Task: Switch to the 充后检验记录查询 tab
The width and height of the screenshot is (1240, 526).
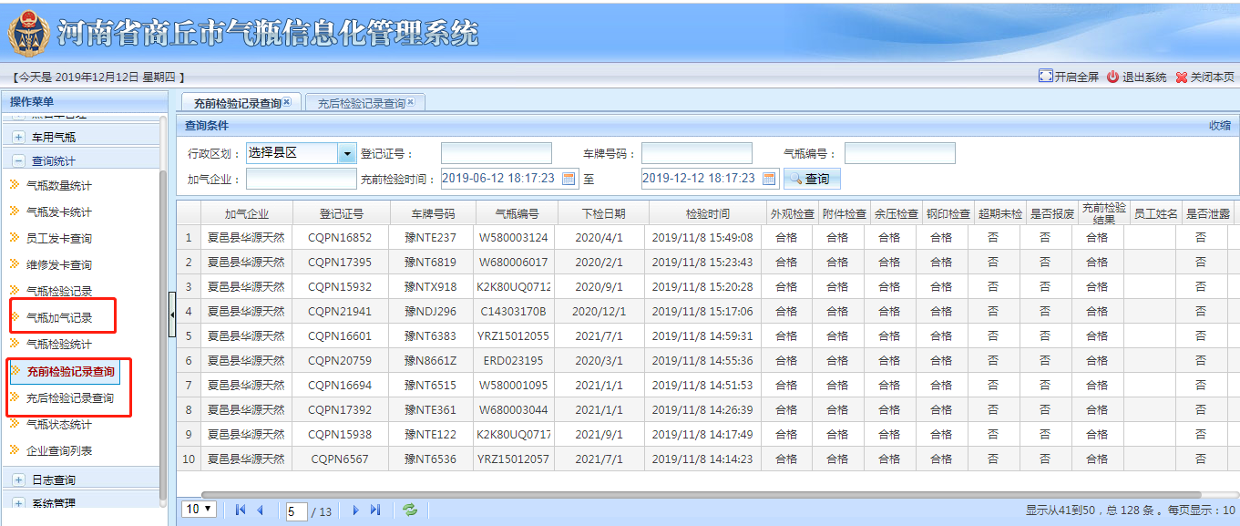Action: [361, 104]
